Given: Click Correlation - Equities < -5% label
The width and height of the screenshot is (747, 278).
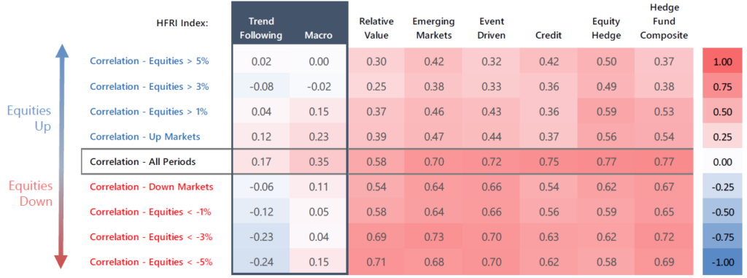Looking at the screenshot, I should click(151, 262).
